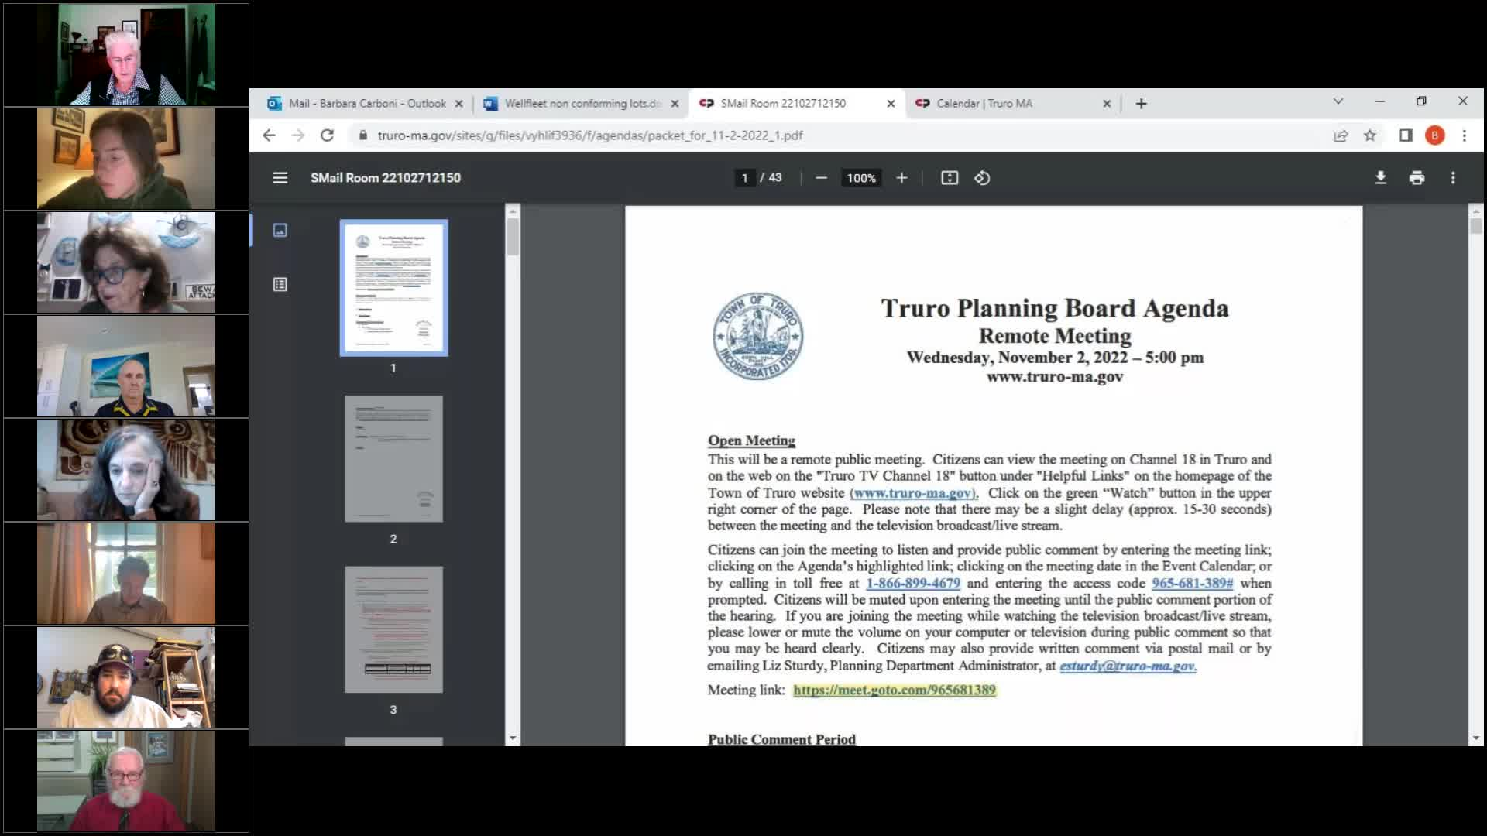
Task: Open the PDF viewer's more options menu
Action: (x=1452, y=177)
